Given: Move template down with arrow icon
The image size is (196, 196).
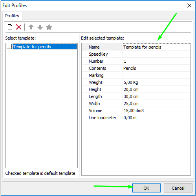Looking at the screenshot, I should click(40, 27).
